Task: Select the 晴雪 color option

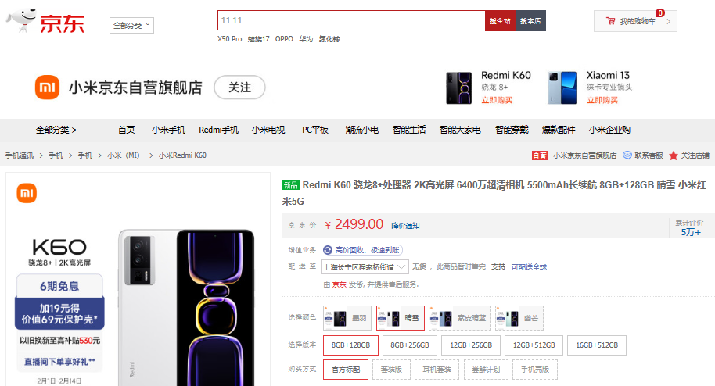Action: tap(401, 318)
